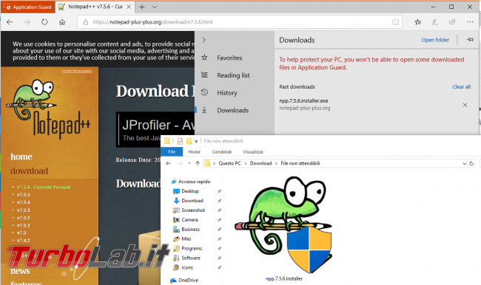Click the Application Guard badge
481x285 pixels.
(x=28, y=7)
